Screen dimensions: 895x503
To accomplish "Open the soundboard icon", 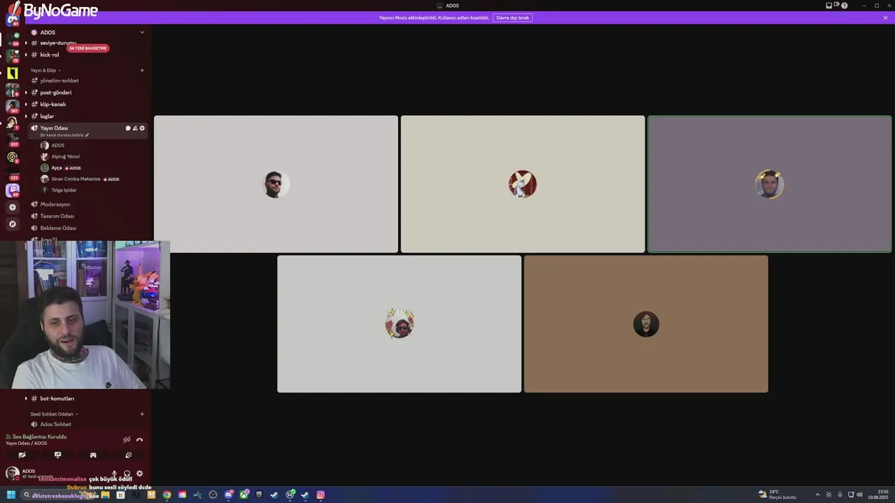I will point(128,455).
